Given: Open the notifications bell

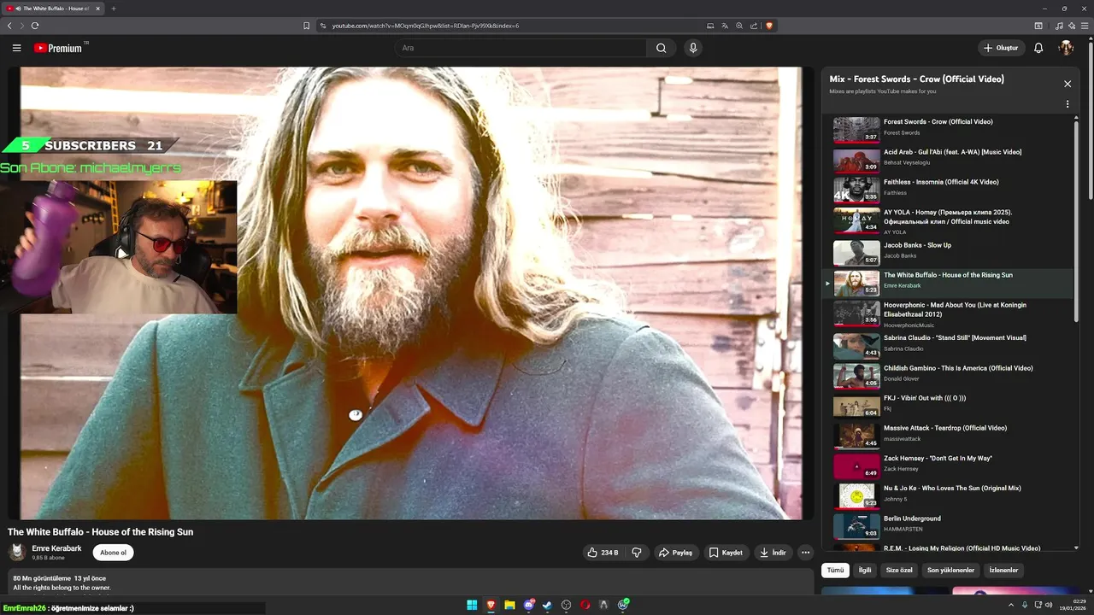Looking at the screenshot, I should pos(1038,48).
